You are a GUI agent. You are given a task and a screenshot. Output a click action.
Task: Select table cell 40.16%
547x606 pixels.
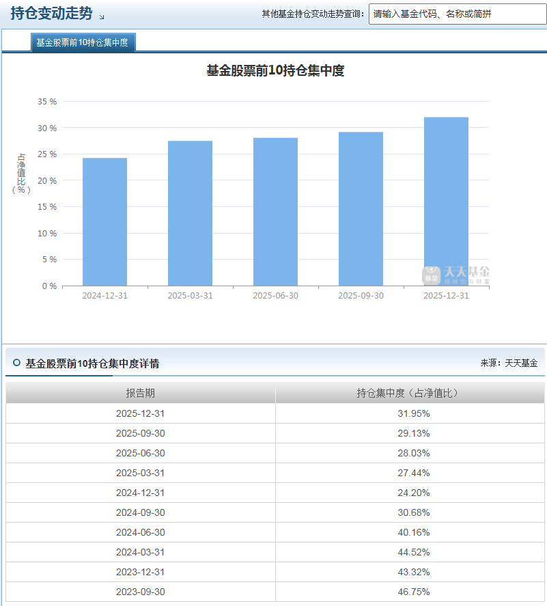tap(410, 533)
